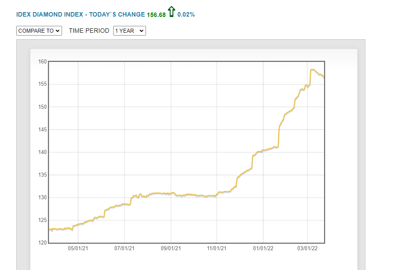Click the 09/01/21 x-axis date label
The width and height of the screenshot is (395, 270).
pyautogui.click(x=171, y=249)
